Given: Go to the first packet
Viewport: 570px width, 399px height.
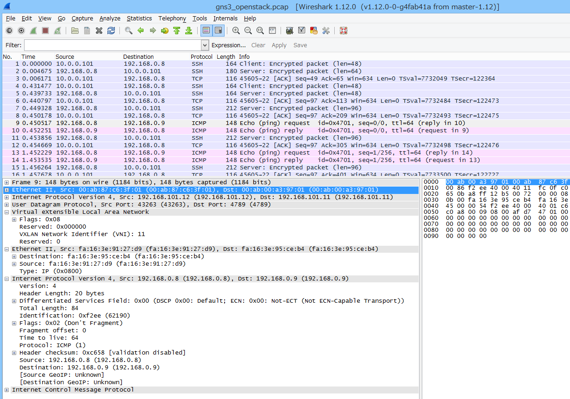Looking at the screenshot, I should tap(176, 30).
